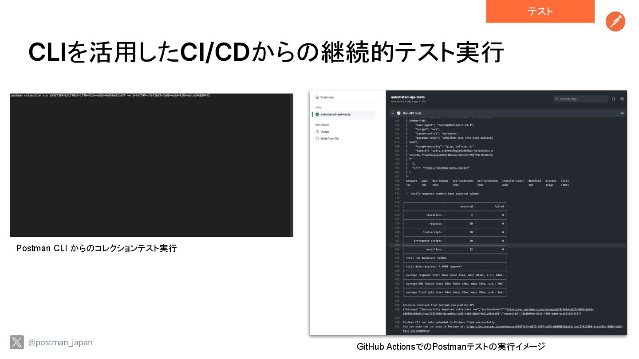Click the @postman_japan handle
This screenshot has width=639, height=359.
(x=60, y=342)
